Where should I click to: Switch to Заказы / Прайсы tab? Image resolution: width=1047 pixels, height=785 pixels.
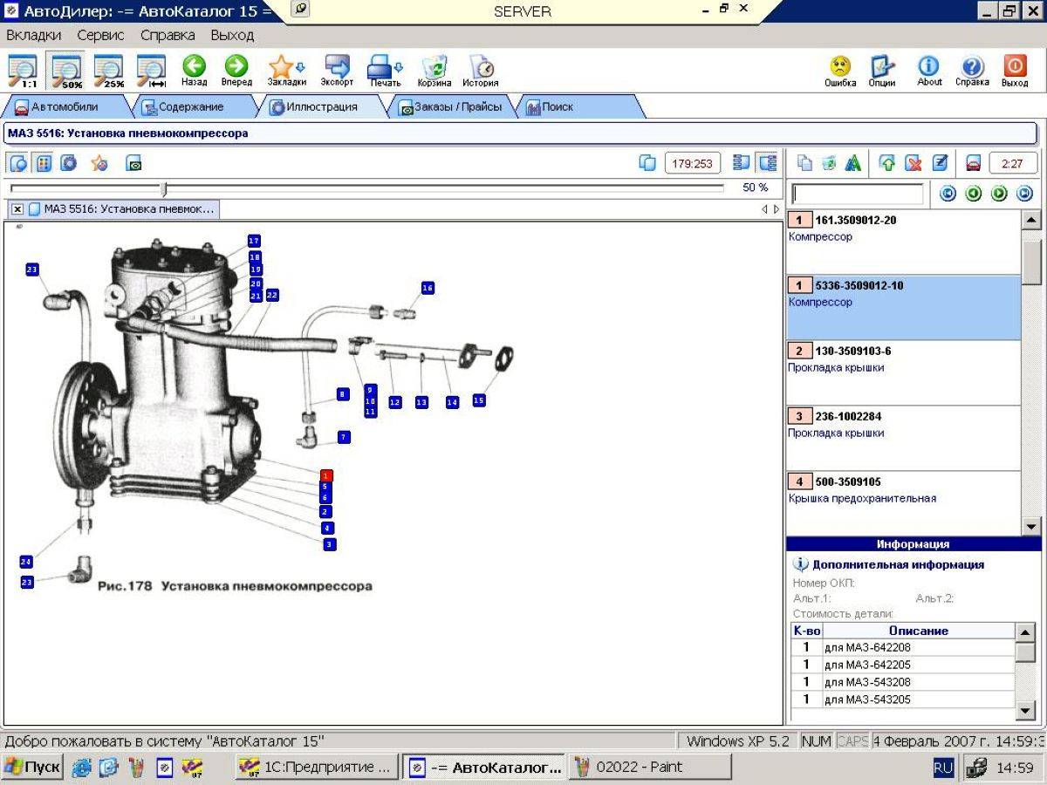pyautogui.click(x=451, y=106)
